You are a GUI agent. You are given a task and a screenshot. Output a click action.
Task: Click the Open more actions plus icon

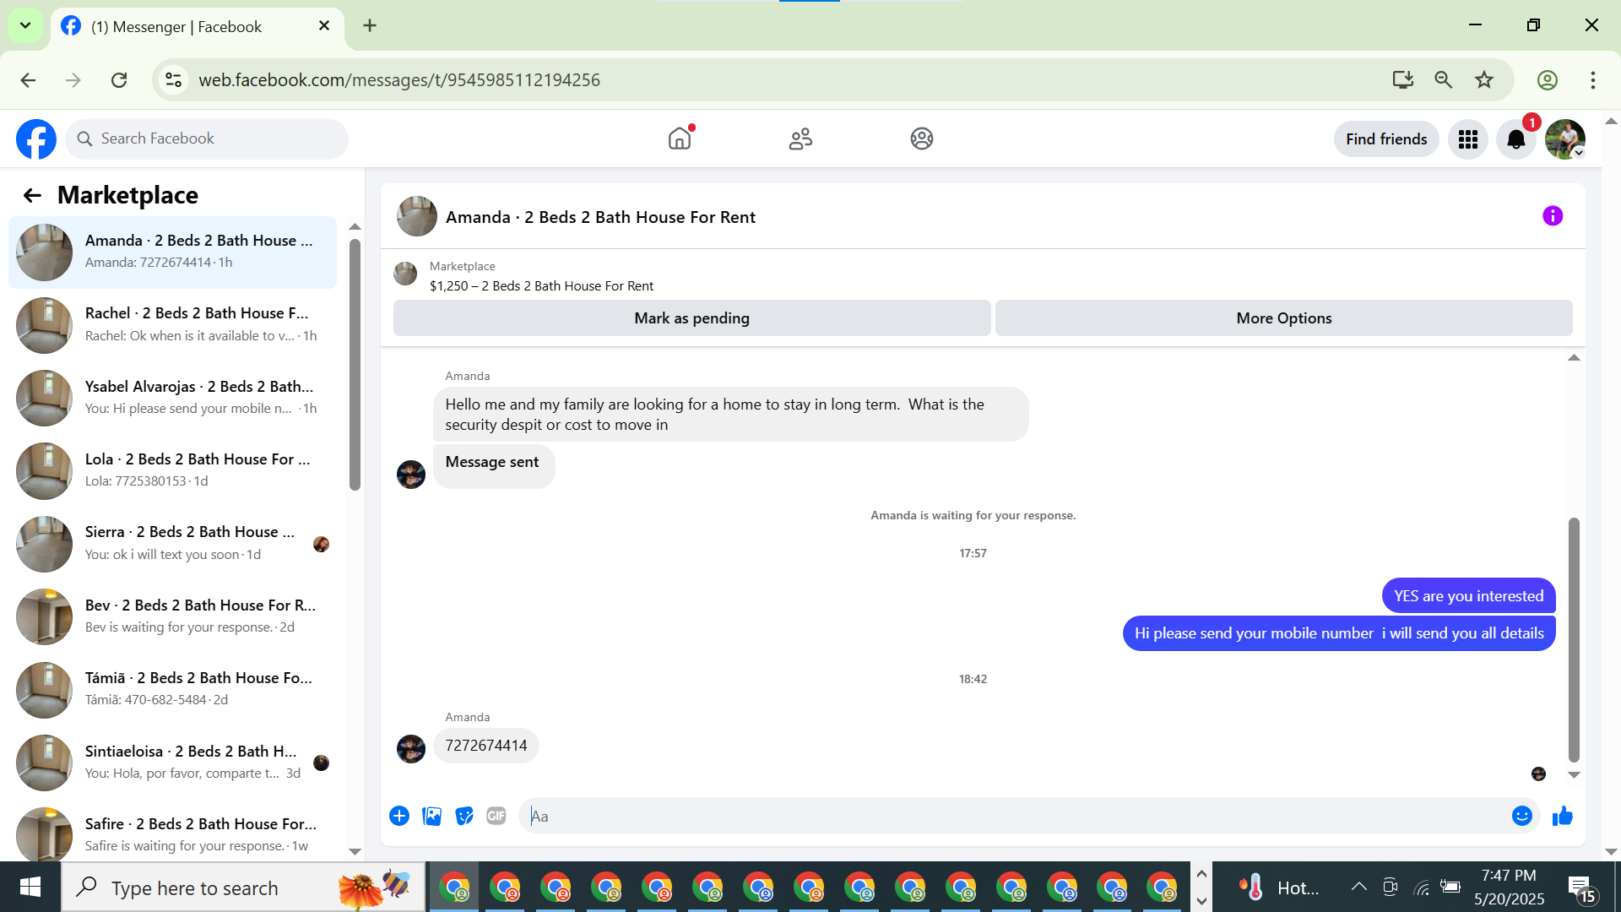(399, 816)
